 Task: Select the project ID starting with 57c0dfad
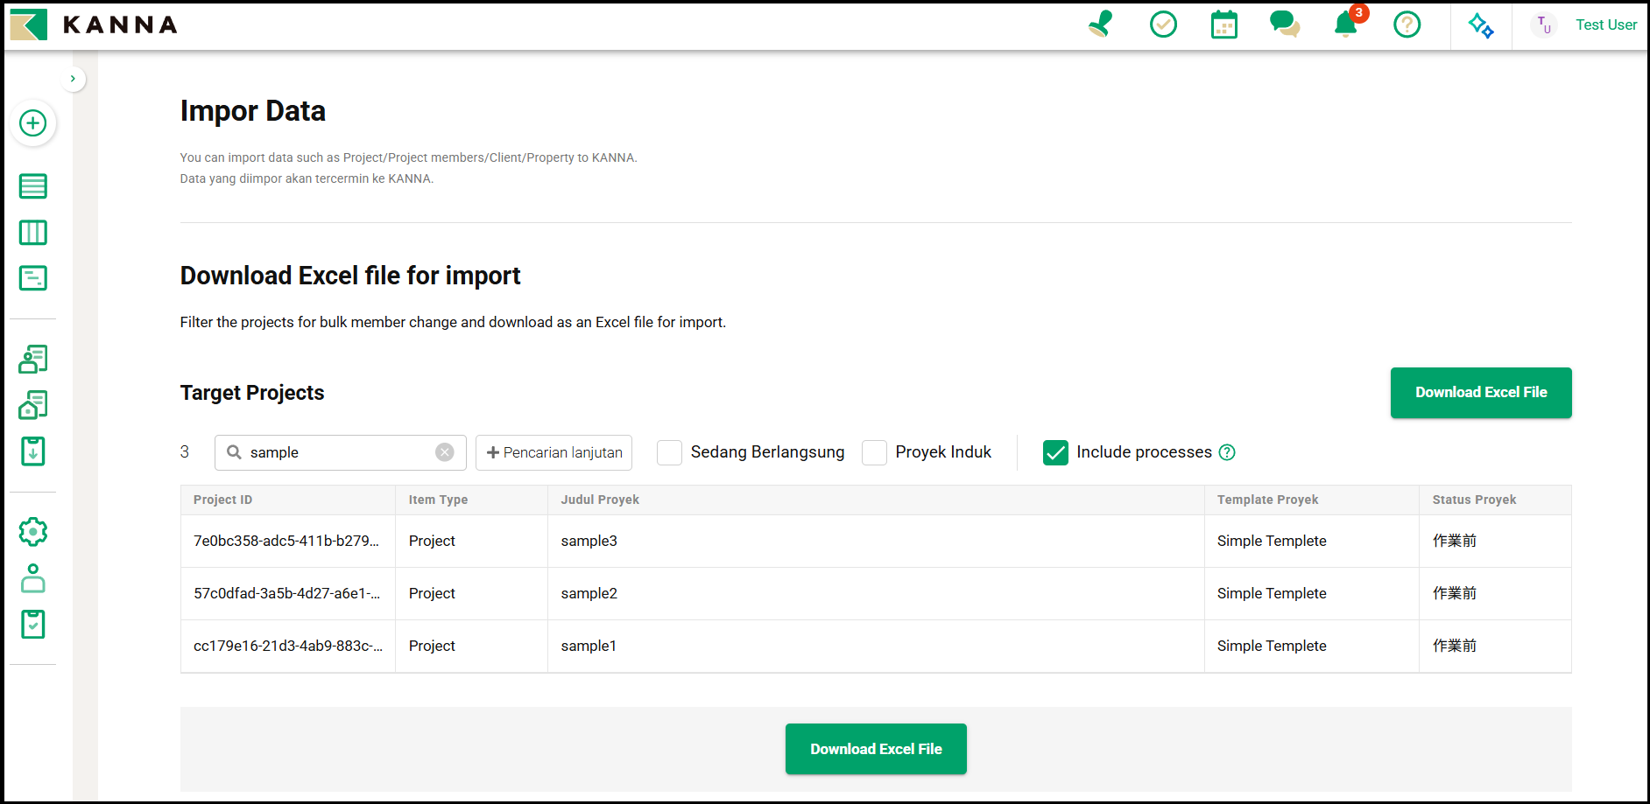point(286,593)
